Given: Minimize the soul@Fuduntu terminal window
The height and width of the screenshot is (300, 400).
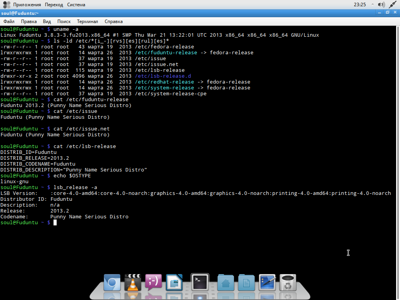Looking at the screenshot, I should [380, 12].
